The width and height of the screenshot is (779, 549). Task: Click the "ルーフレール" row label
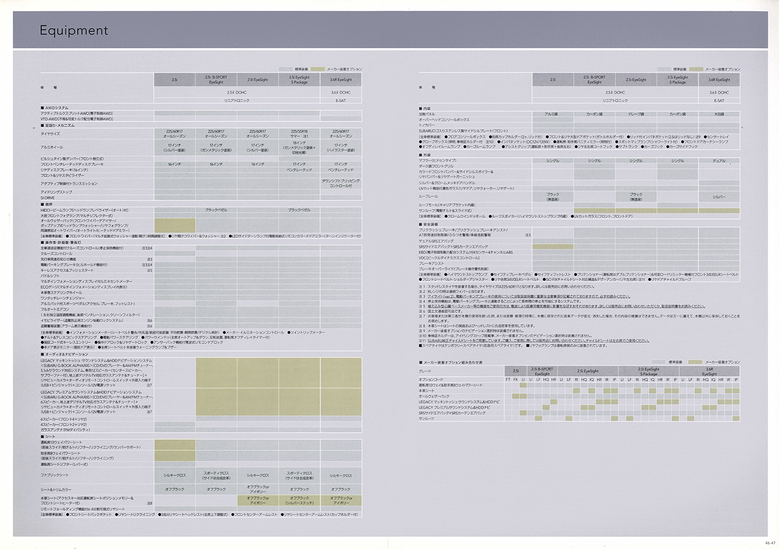(x=429, y=197)
